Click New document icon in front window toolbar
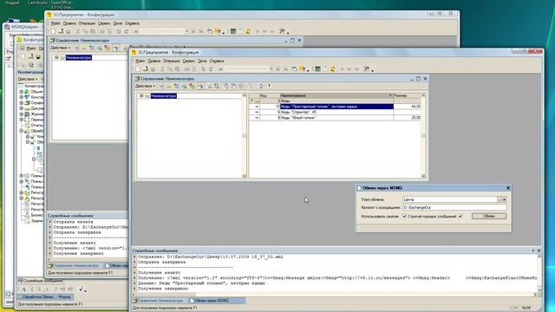The height and width of the screenshot is (312, 555). (x=138, y=69)
